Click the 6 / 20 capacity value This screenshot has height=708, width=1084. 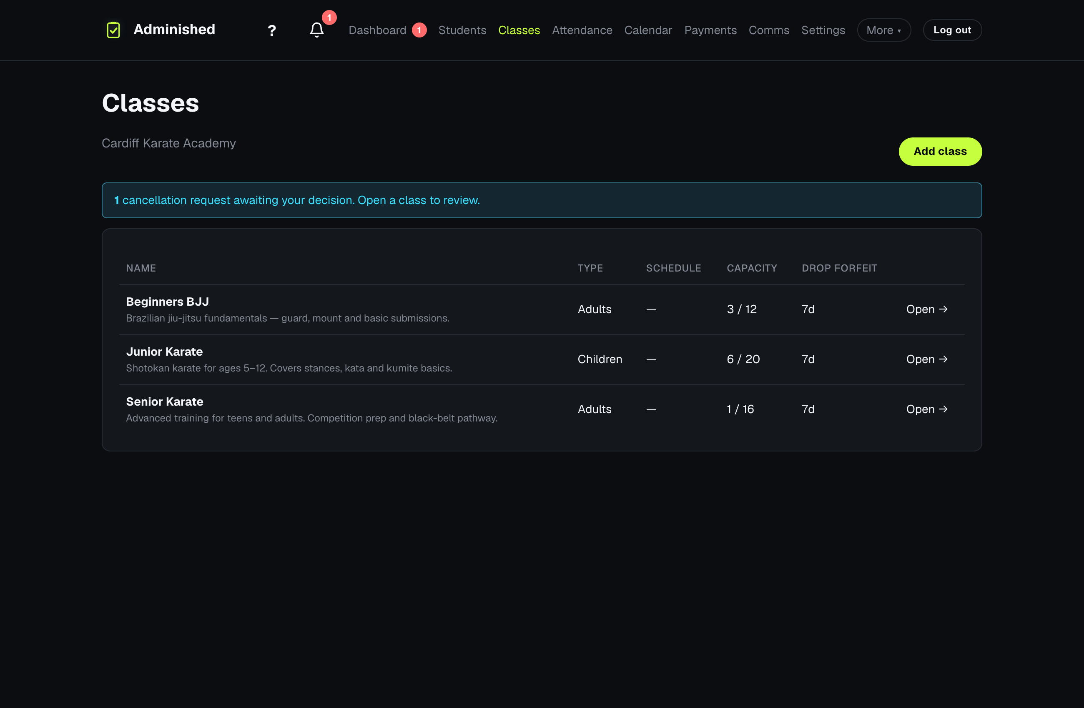coord(743,359)
